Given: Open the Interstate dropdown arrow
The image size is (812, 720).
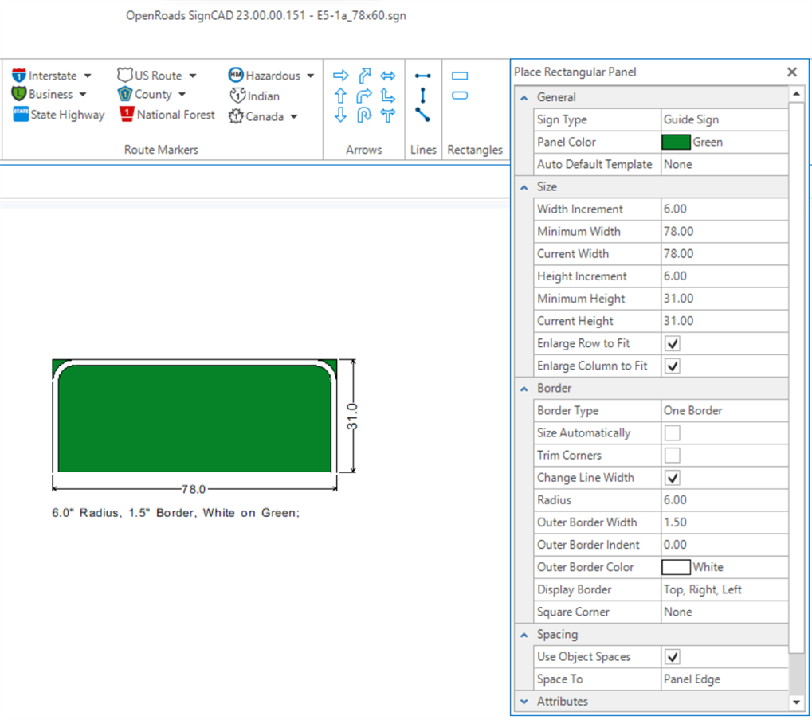Looking at the screenshot, I should click(88, 76).
